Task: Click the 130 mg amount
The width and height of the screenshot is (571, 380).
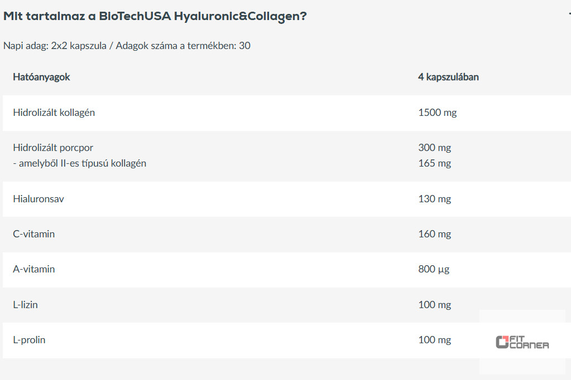Action: 434,199
